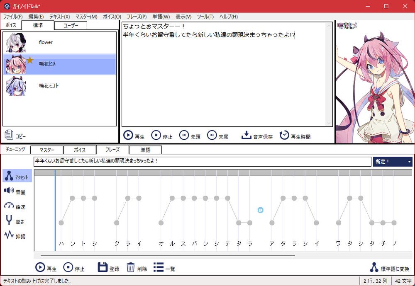Screen dimensions: 415x286
Task: Switch to tuning 単語 tab
Action: [145, 150]
